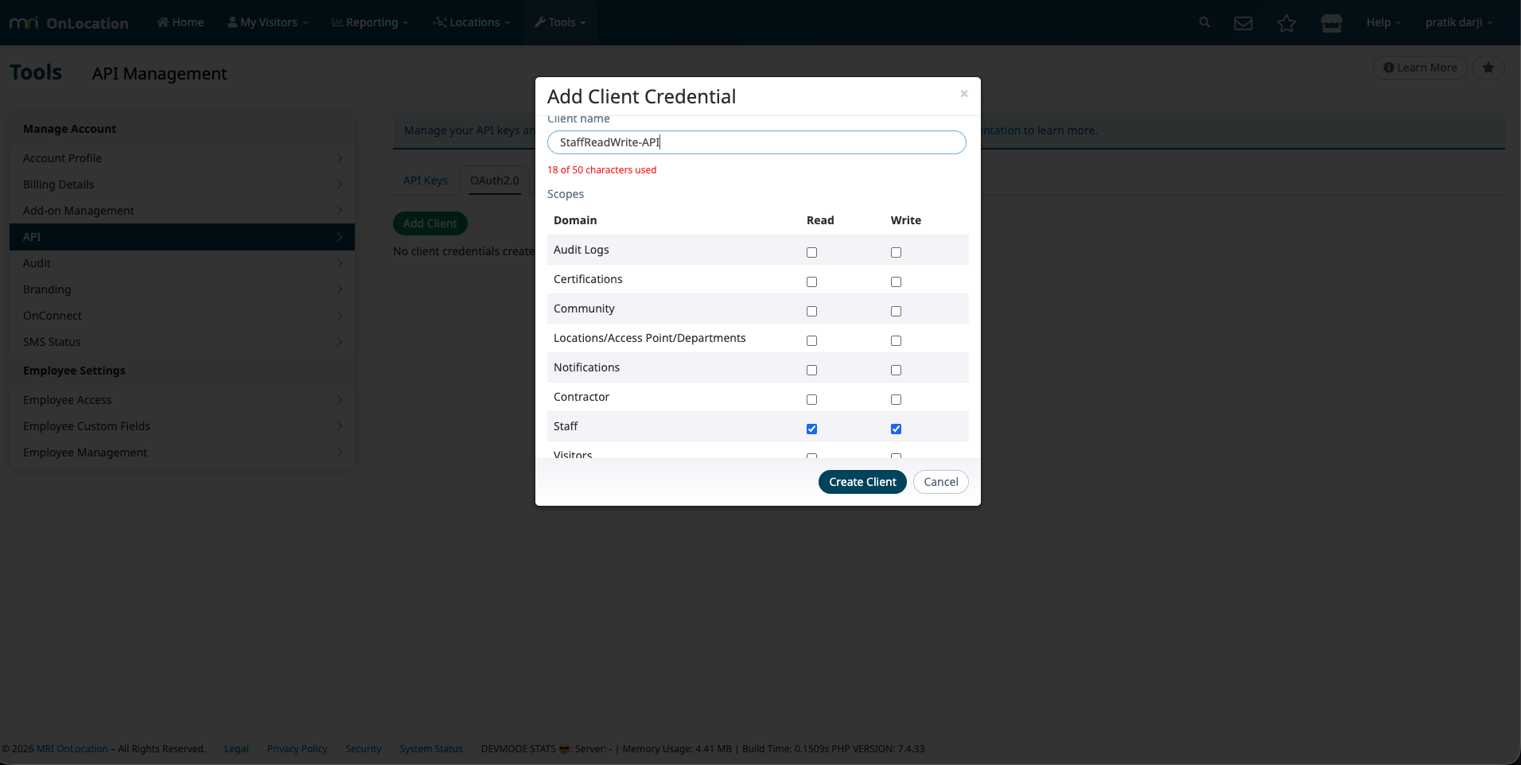Viewport: 1521px width, 765px height.
Task: Open the Privacy Policy link in footer
Action: pos(297,748)
